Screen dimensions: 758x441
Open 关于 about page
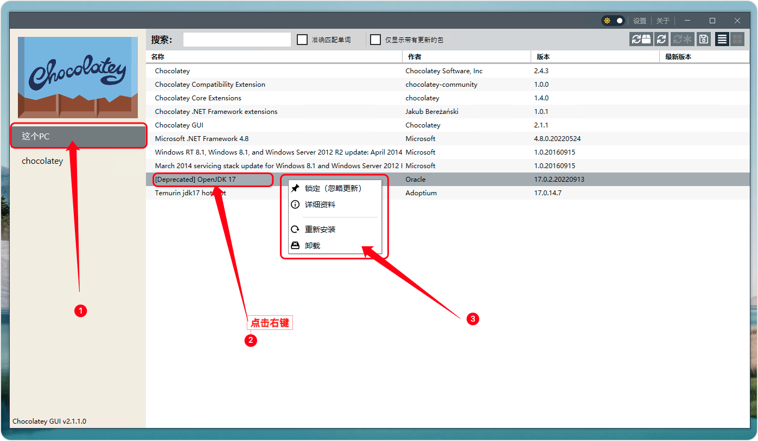tap(663, 21)
